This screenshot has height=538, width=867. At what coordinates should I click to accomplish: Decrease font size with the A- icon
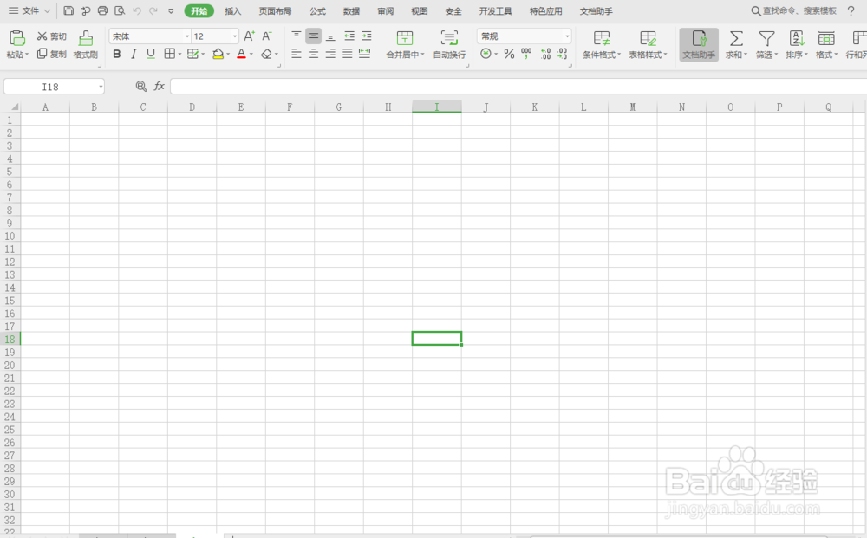click(x=266, y=36)
